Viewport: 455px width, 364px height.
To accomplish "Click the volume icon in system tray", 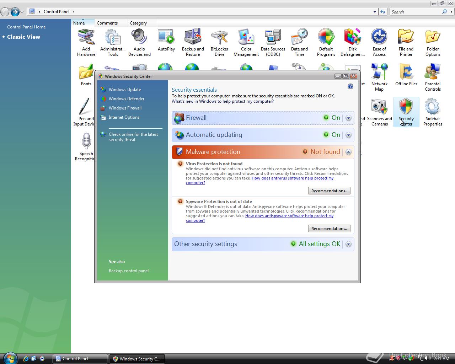I will coord(428,359).
